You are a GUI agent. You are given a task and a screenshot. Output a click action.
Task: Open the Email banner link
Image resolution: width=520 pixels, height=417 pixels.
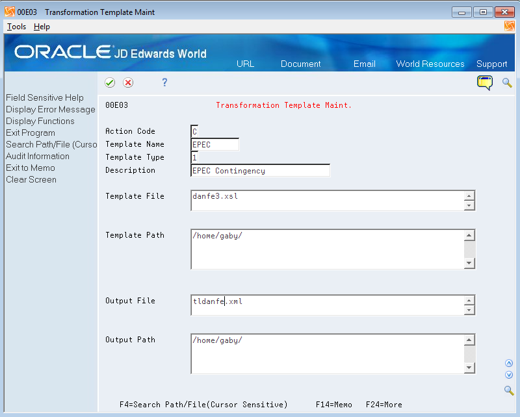[364, 64]
